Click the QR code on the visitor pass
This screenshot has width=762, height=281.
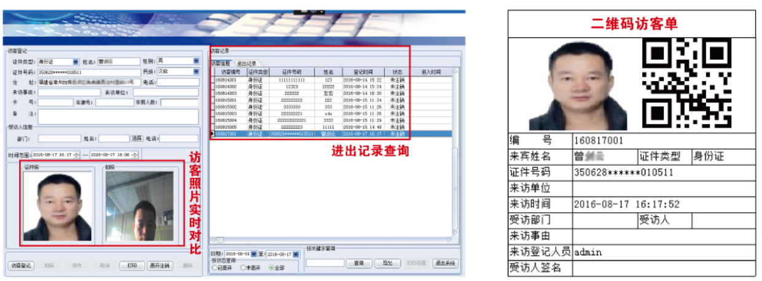(686, 83)
